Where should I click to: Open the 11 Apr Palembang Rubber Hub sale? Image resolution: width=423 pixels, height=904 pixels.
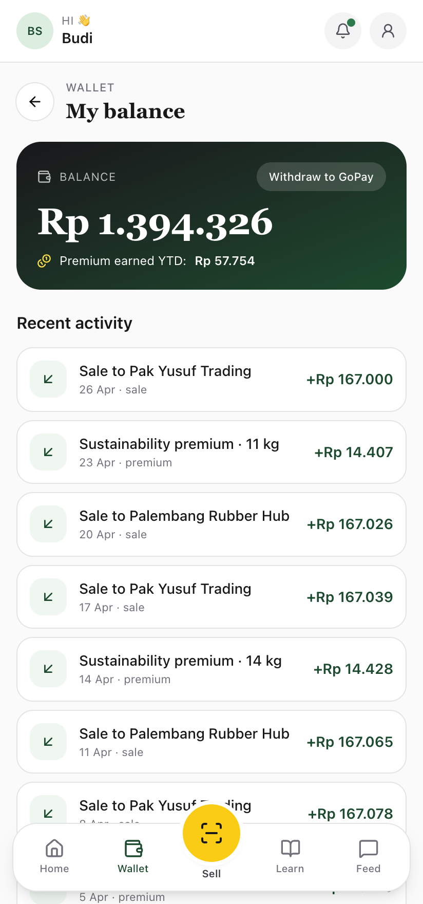click(x=212, y=742)
